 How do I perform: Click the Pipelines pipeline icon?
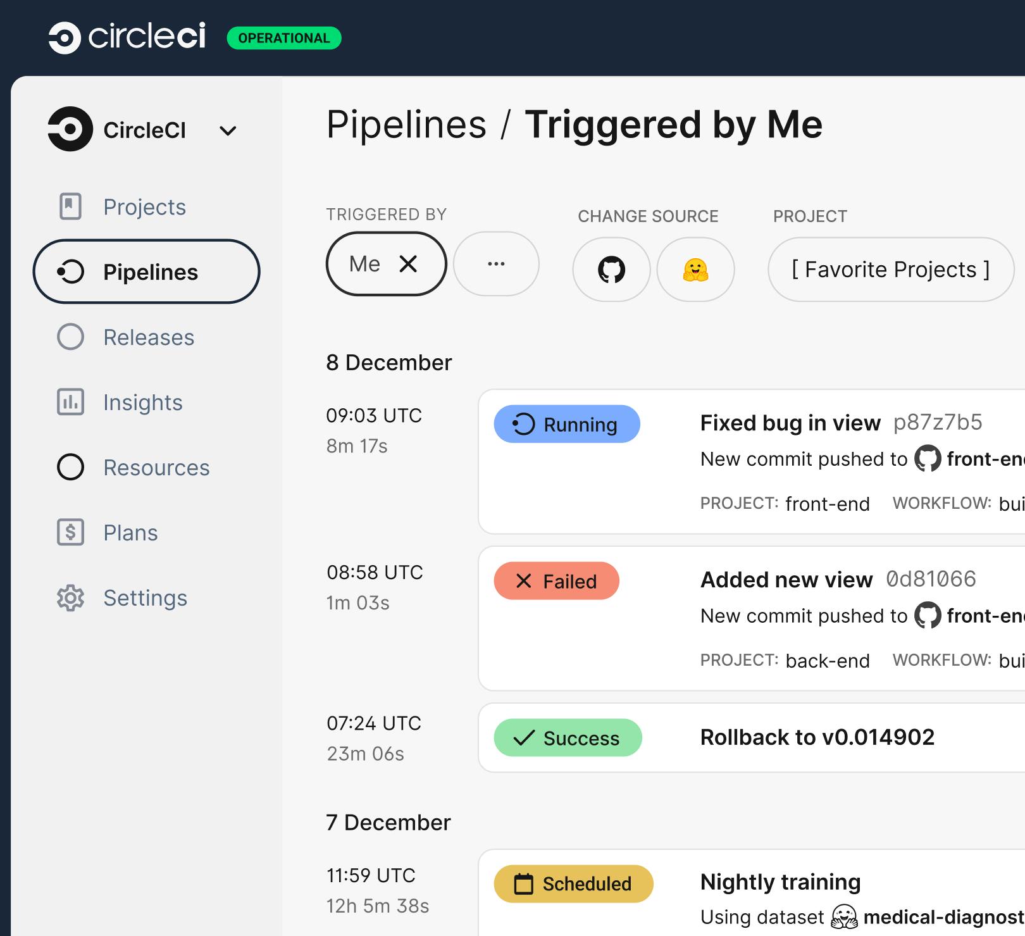point(71,271)
